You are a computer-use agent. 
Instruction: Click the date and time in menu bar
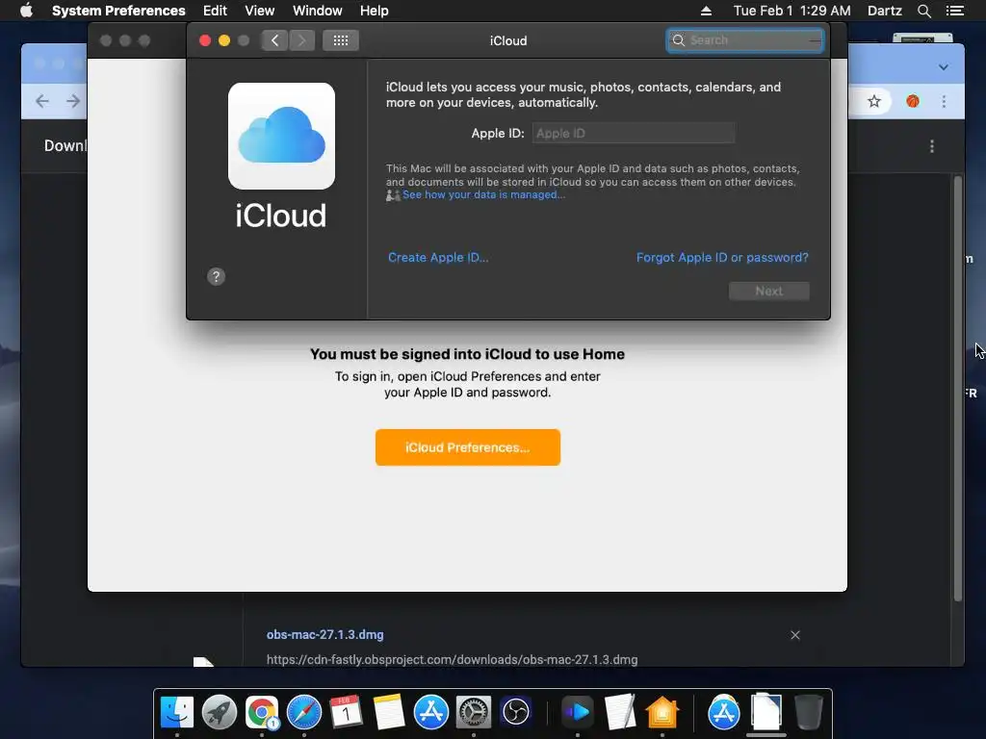[x=792, y=11]
